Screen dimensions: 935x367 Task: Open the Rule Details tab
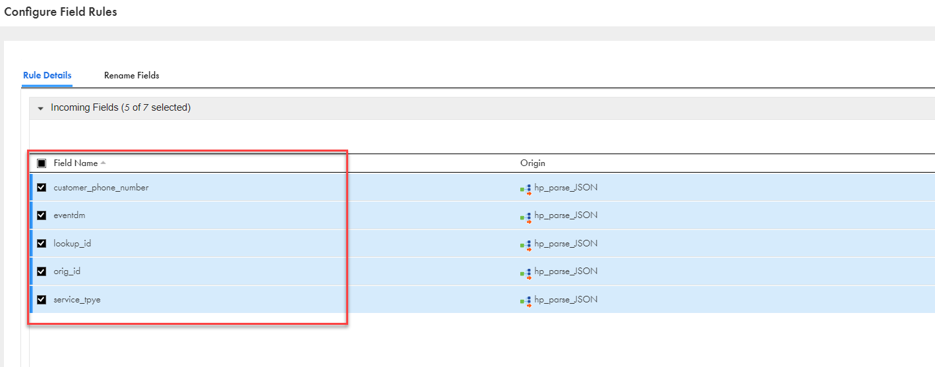[47, 75]
